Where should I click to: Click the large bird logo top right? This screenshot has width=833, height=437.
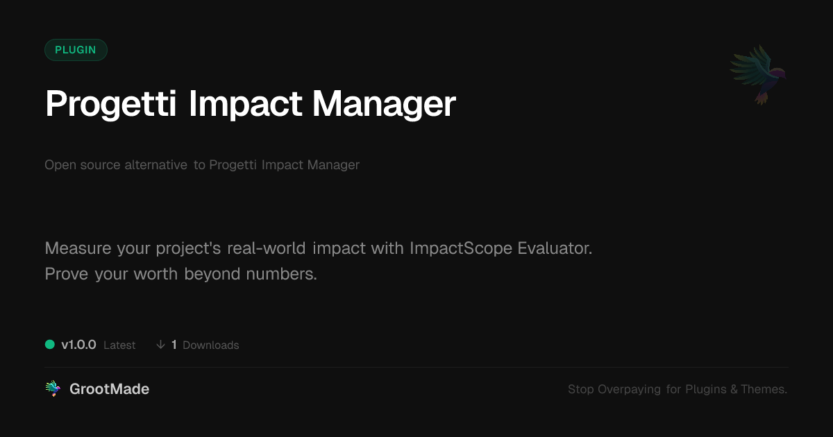(758, 74)
